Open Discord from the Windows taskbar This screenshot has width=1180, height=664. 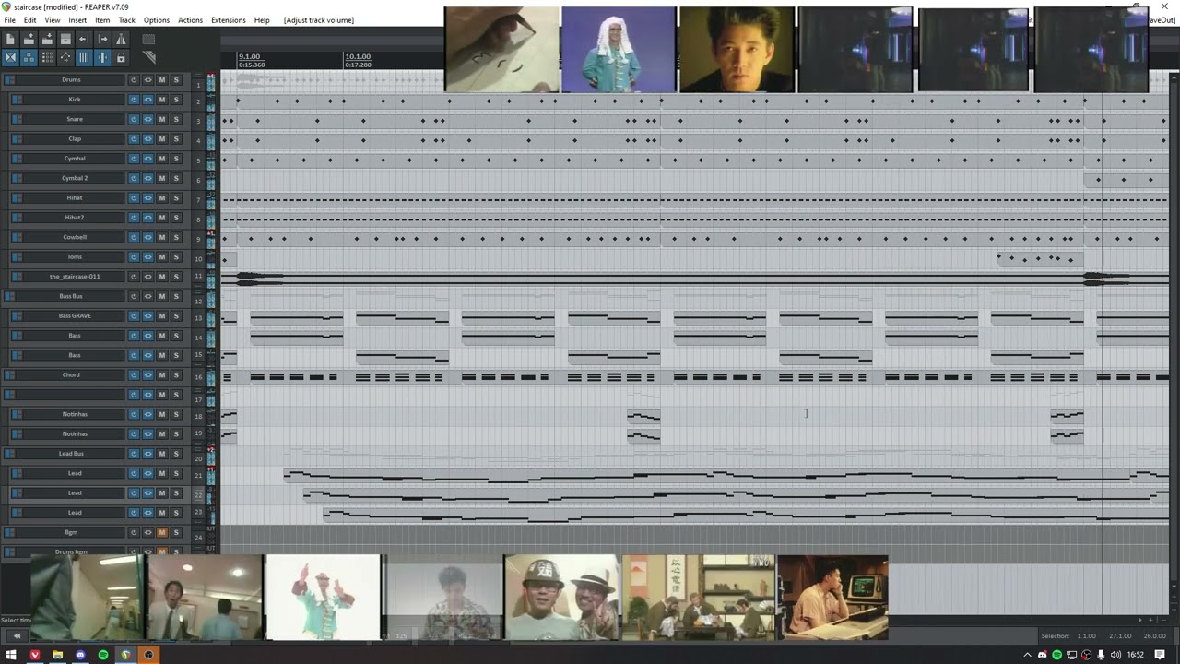tap(80, 655)
